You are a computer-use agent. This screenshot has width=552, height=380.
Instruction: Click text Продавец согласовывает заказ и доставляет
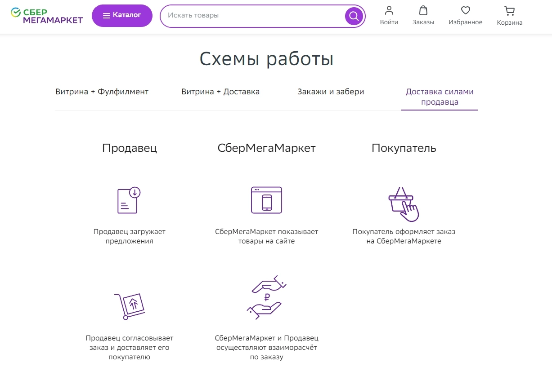click(x=130, y=348)
